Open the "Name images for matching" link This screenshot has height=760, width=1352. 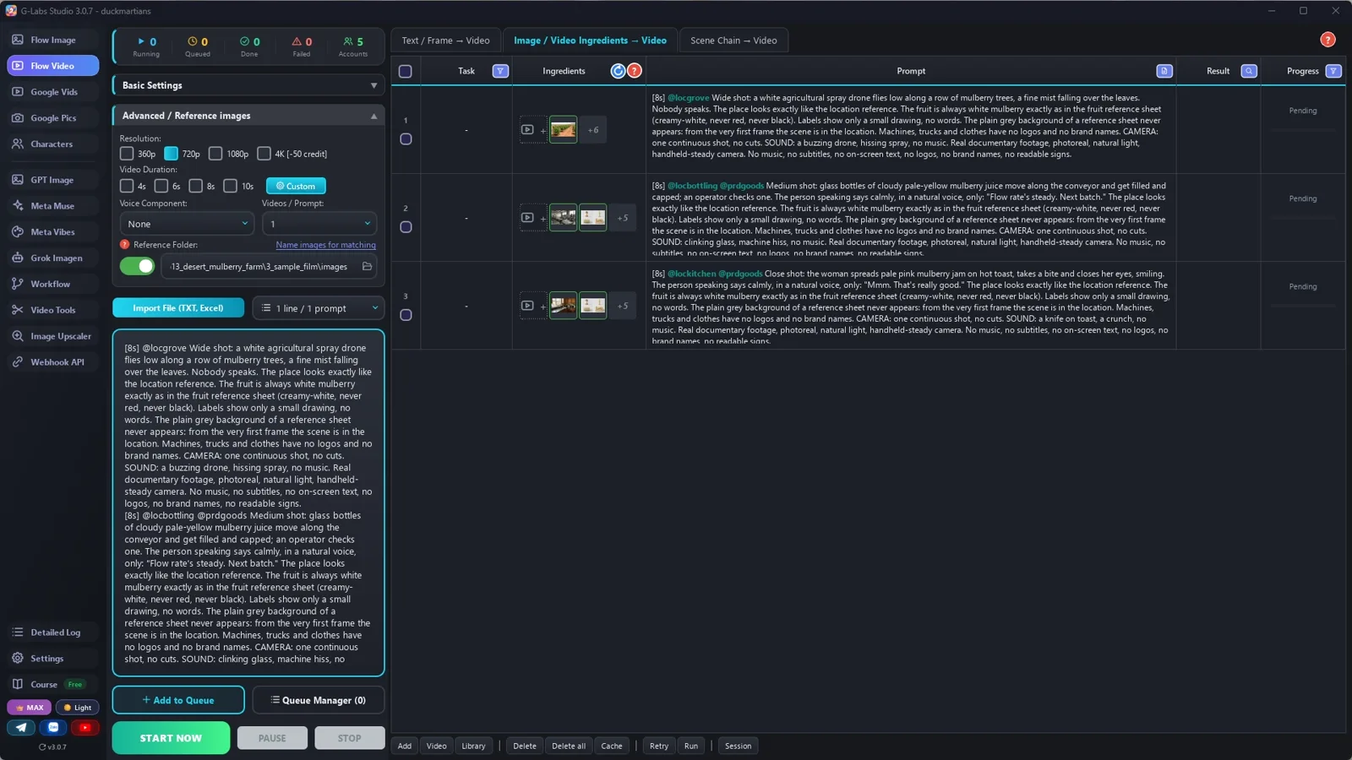[x=325, y=245]
